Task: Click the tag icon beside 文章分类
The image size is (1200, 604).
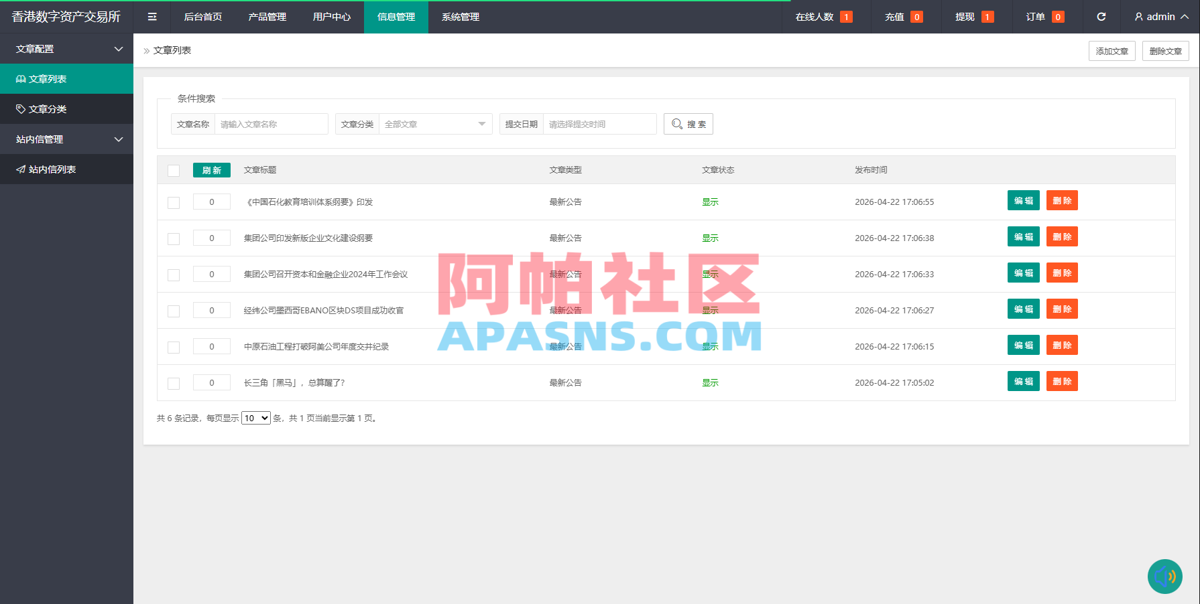Action: [x=21, y=109]
